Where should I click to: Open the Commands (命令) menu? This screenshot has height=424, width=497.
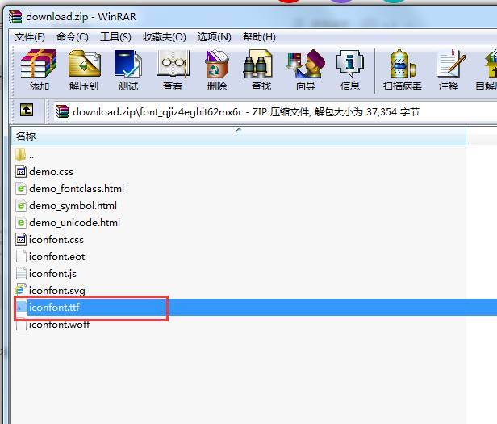tap(73, 37)
